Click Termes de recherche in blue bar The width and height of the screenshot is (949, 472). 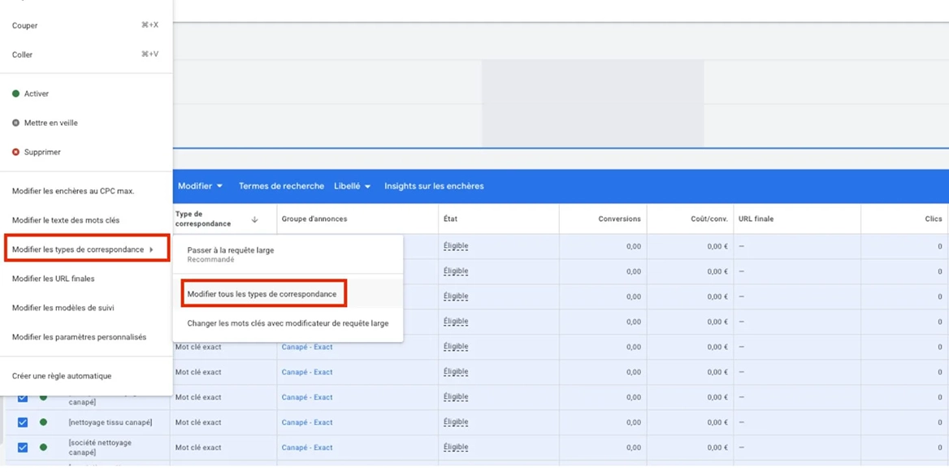[281, 186]
